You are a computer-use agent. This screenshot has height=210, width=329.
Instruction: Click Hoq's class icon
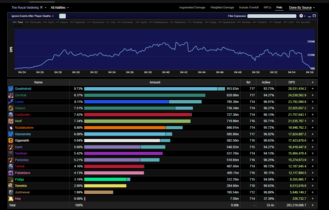point(11,199)
